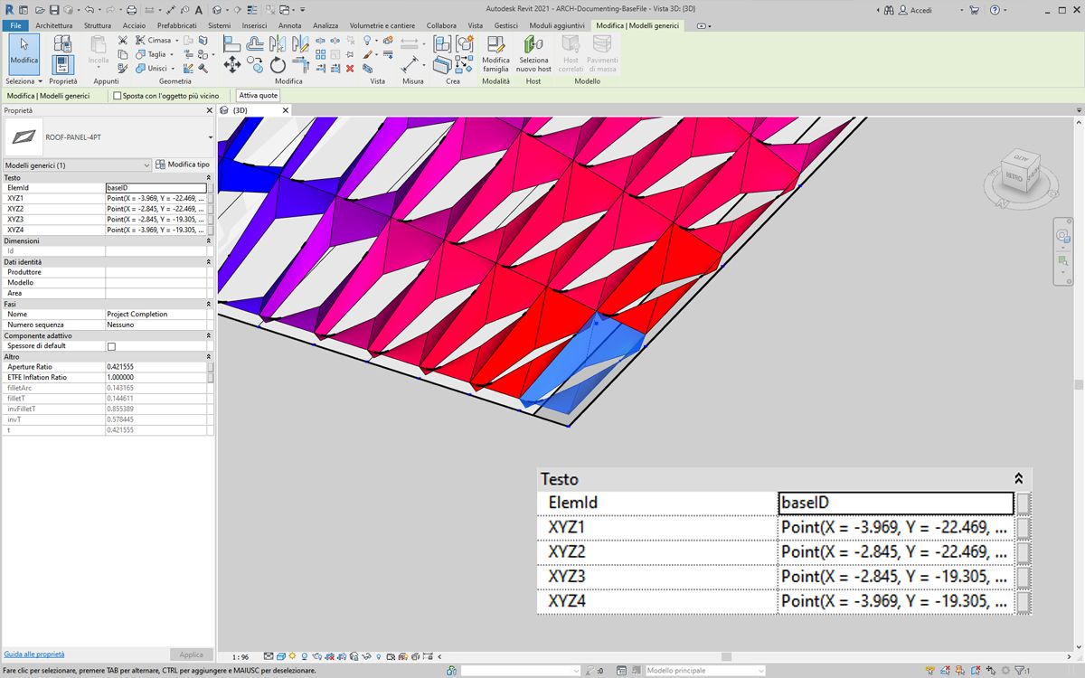
Task: Click the Aperture Ratio value 0.421555
Action: click(x=156, y=367)
